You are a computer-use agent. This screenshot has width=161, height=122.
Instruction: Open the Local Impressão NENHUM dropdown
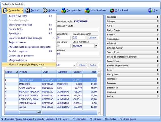pos(96,46)
